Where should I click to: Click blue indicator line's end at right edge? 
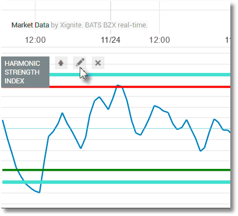click(230, 132)
